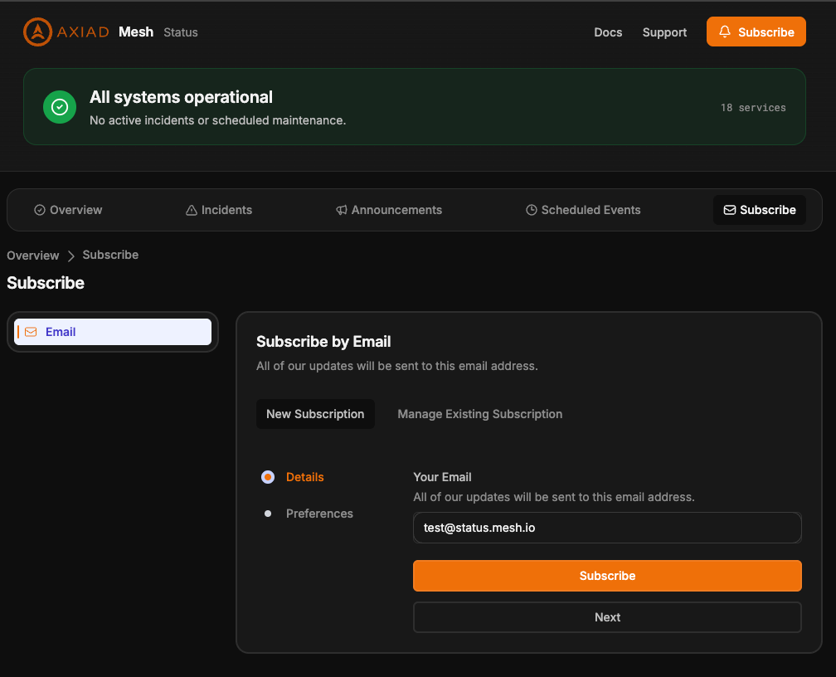836x677 pixels.
Task: Click 'Subscribe by Email' heading
Action: coord(323,342)
